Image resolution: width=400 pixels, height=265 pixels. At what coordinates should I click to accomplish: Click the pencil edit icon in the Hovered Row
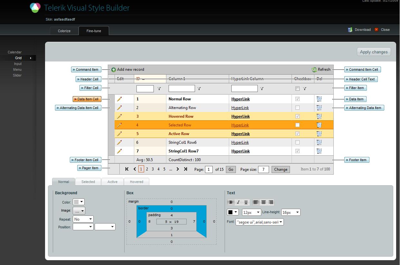click(119, 116)
